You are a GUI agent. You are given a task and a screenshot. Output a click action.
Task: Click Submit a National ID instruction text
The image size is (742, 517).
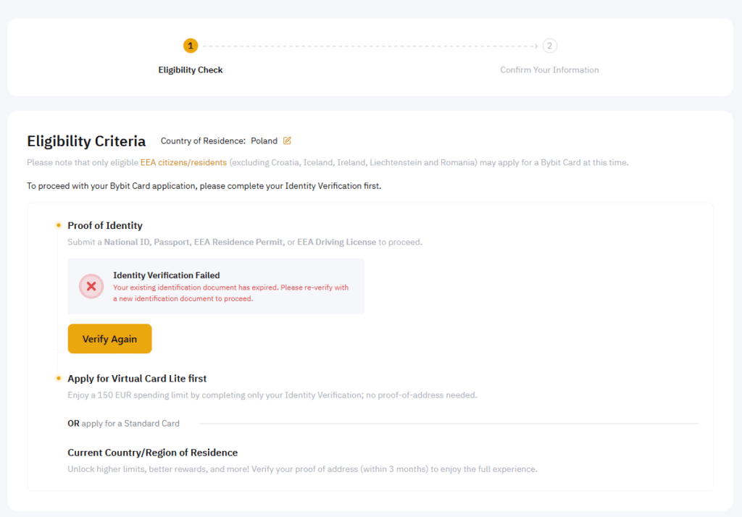tap(245, 242)
